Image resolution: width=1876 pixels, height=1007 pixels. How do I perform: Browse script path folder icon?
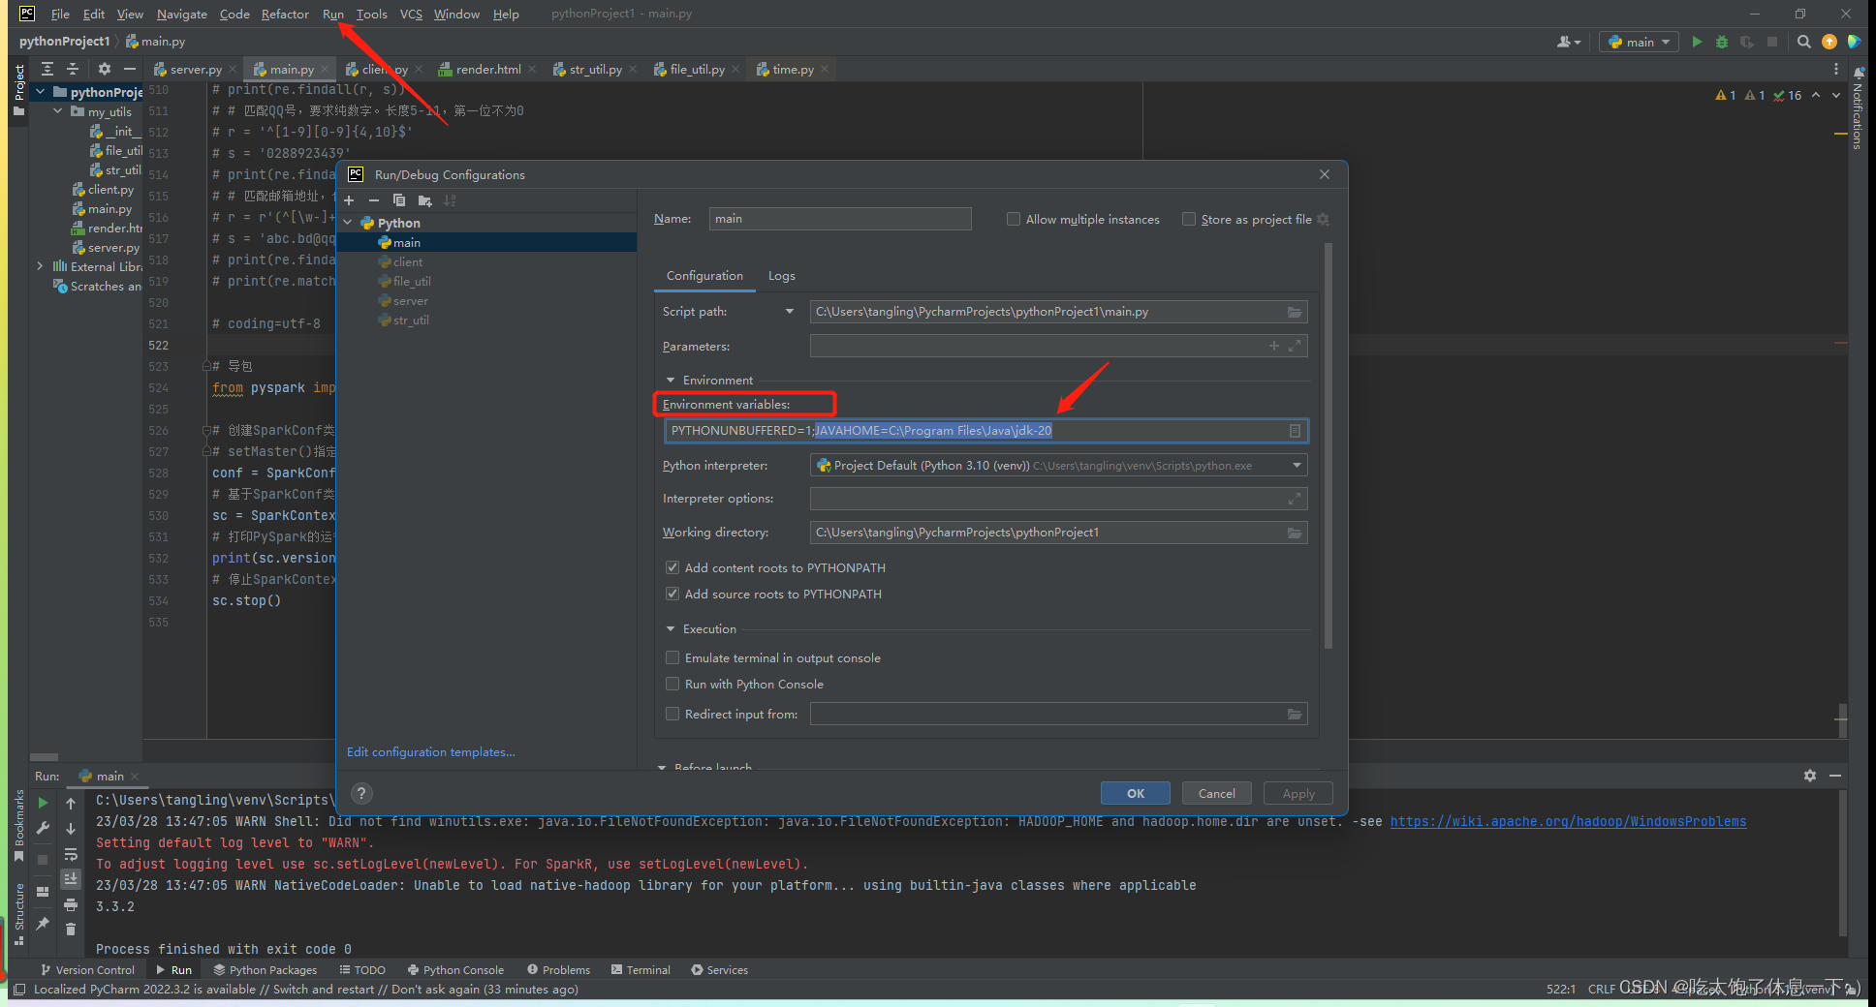point(1295,312)
